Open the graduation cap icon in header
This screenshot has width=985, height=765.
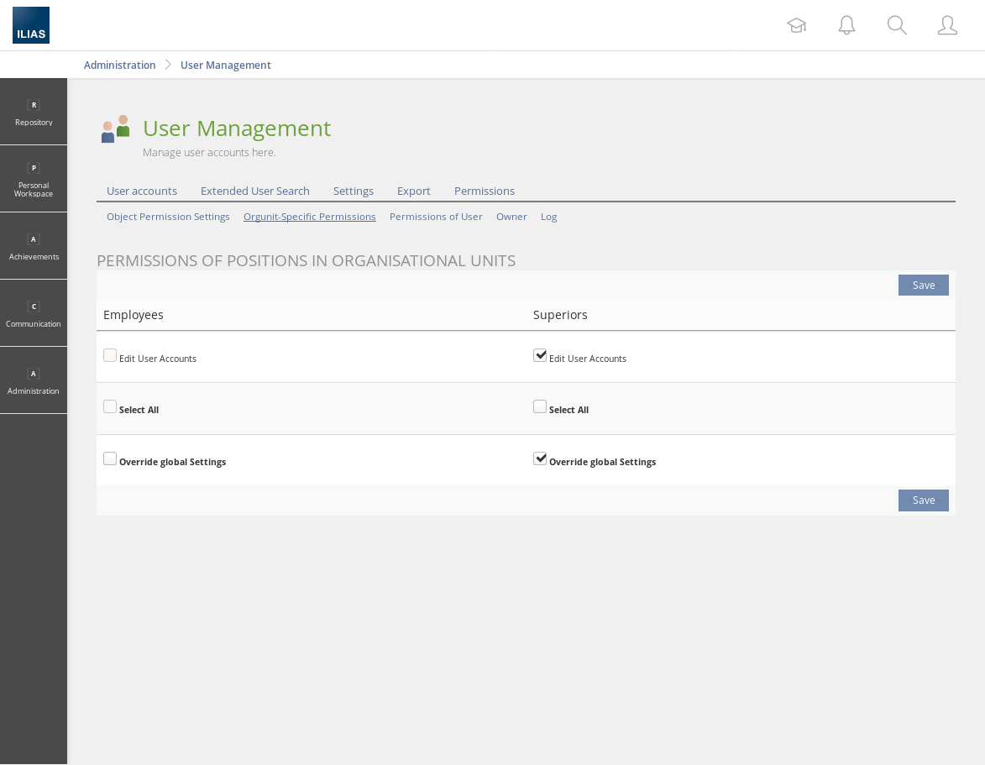[796, 25]
